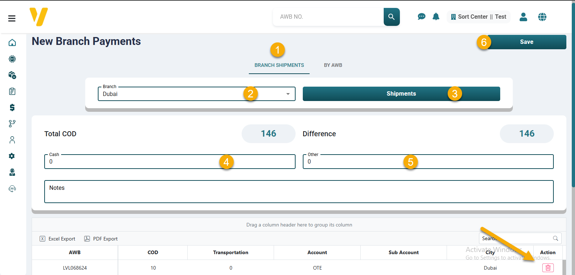
Task: Delete shipment LVL068624 with trash icon
Action: coord(548,268)
